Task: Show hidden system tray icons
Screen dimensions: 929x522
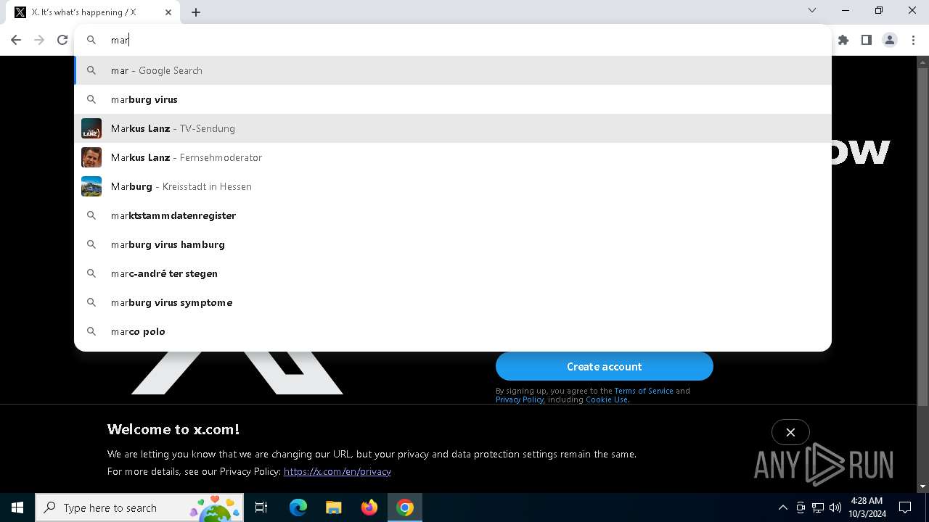Action: click(782, 507)
